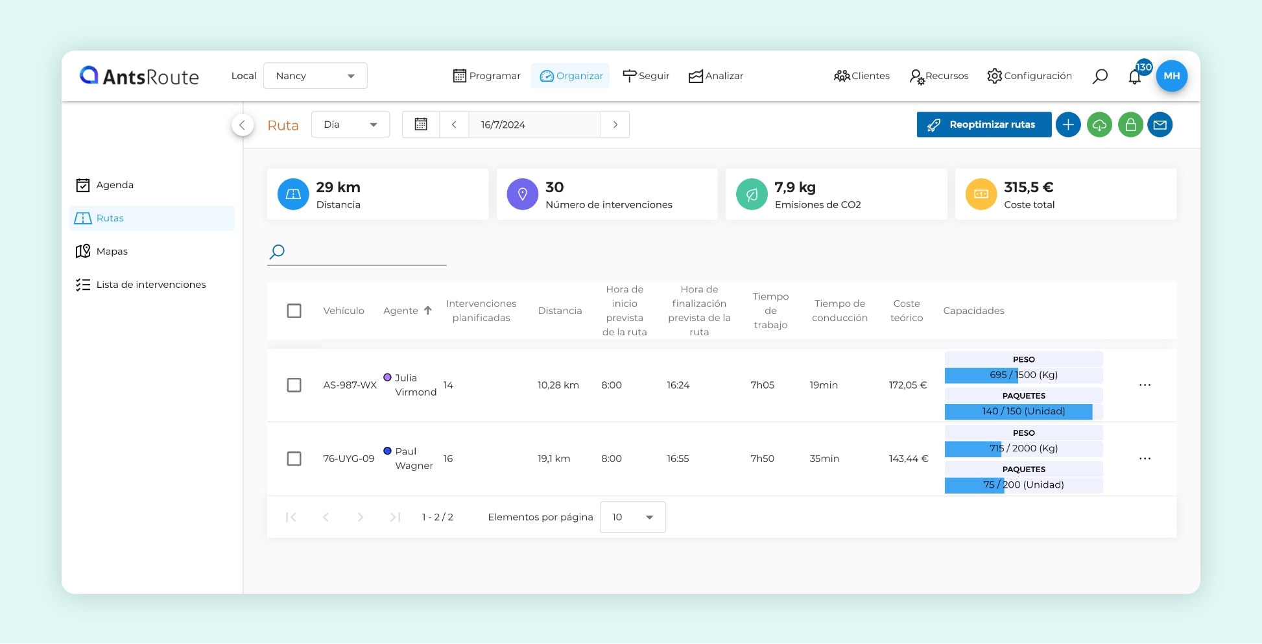Click the blue envelope mail icon

click(x=1160, y=125)
